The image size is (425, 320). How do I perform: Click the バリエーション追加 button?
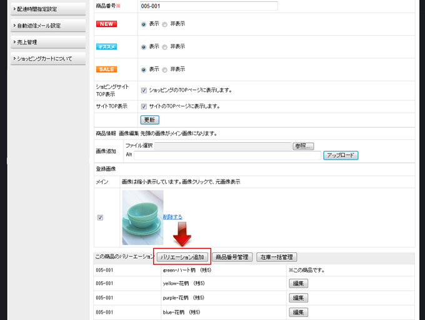182,257
